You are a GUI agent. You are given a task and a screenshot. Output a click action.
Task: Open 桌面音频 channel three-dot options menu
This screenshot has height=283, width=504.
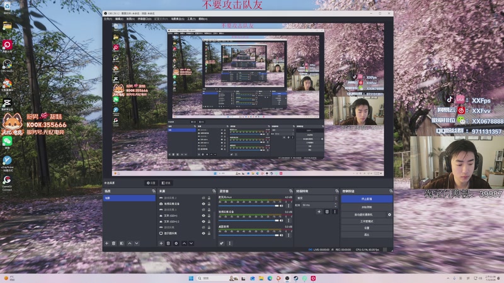[x=289, y=235]
